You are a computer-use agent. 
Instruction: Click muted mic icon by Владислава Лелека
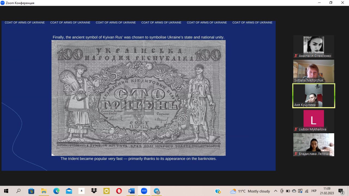(x=296, y=154)
